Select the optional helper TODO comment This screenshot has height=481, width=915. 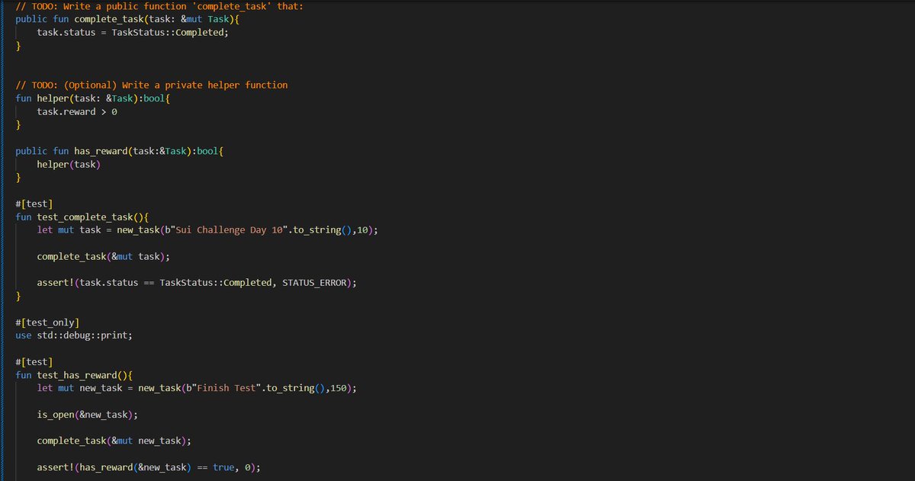pyautogui.click(x=152, y=85)
